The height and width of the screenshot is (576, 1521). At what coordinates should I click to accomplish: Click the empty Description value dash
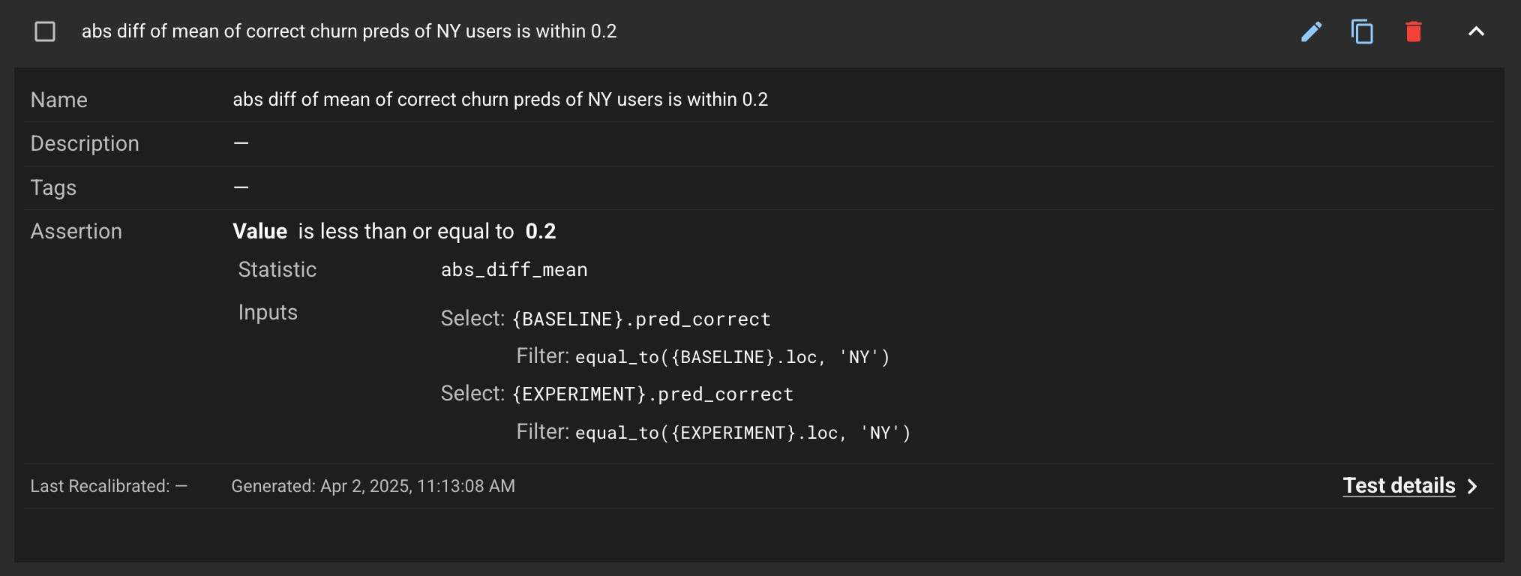(241, 143)
